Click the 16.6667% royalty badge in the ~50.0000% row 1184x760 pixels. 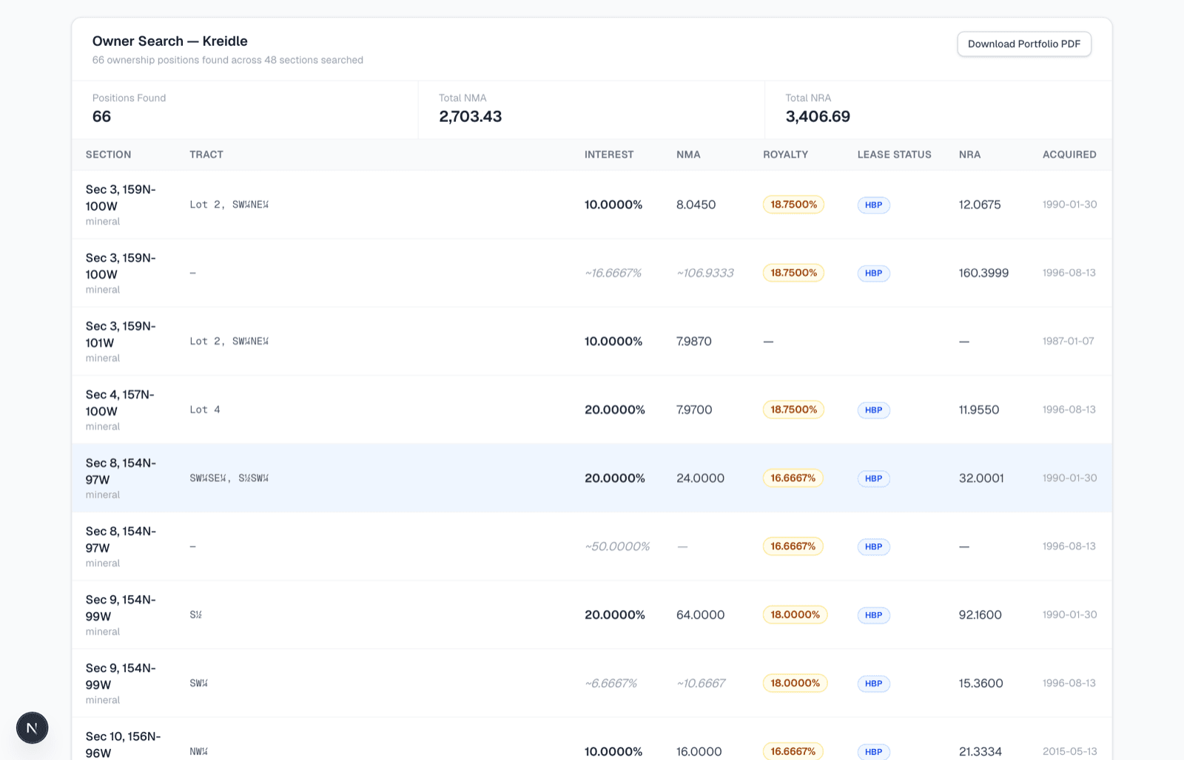[x=793, y=546]
